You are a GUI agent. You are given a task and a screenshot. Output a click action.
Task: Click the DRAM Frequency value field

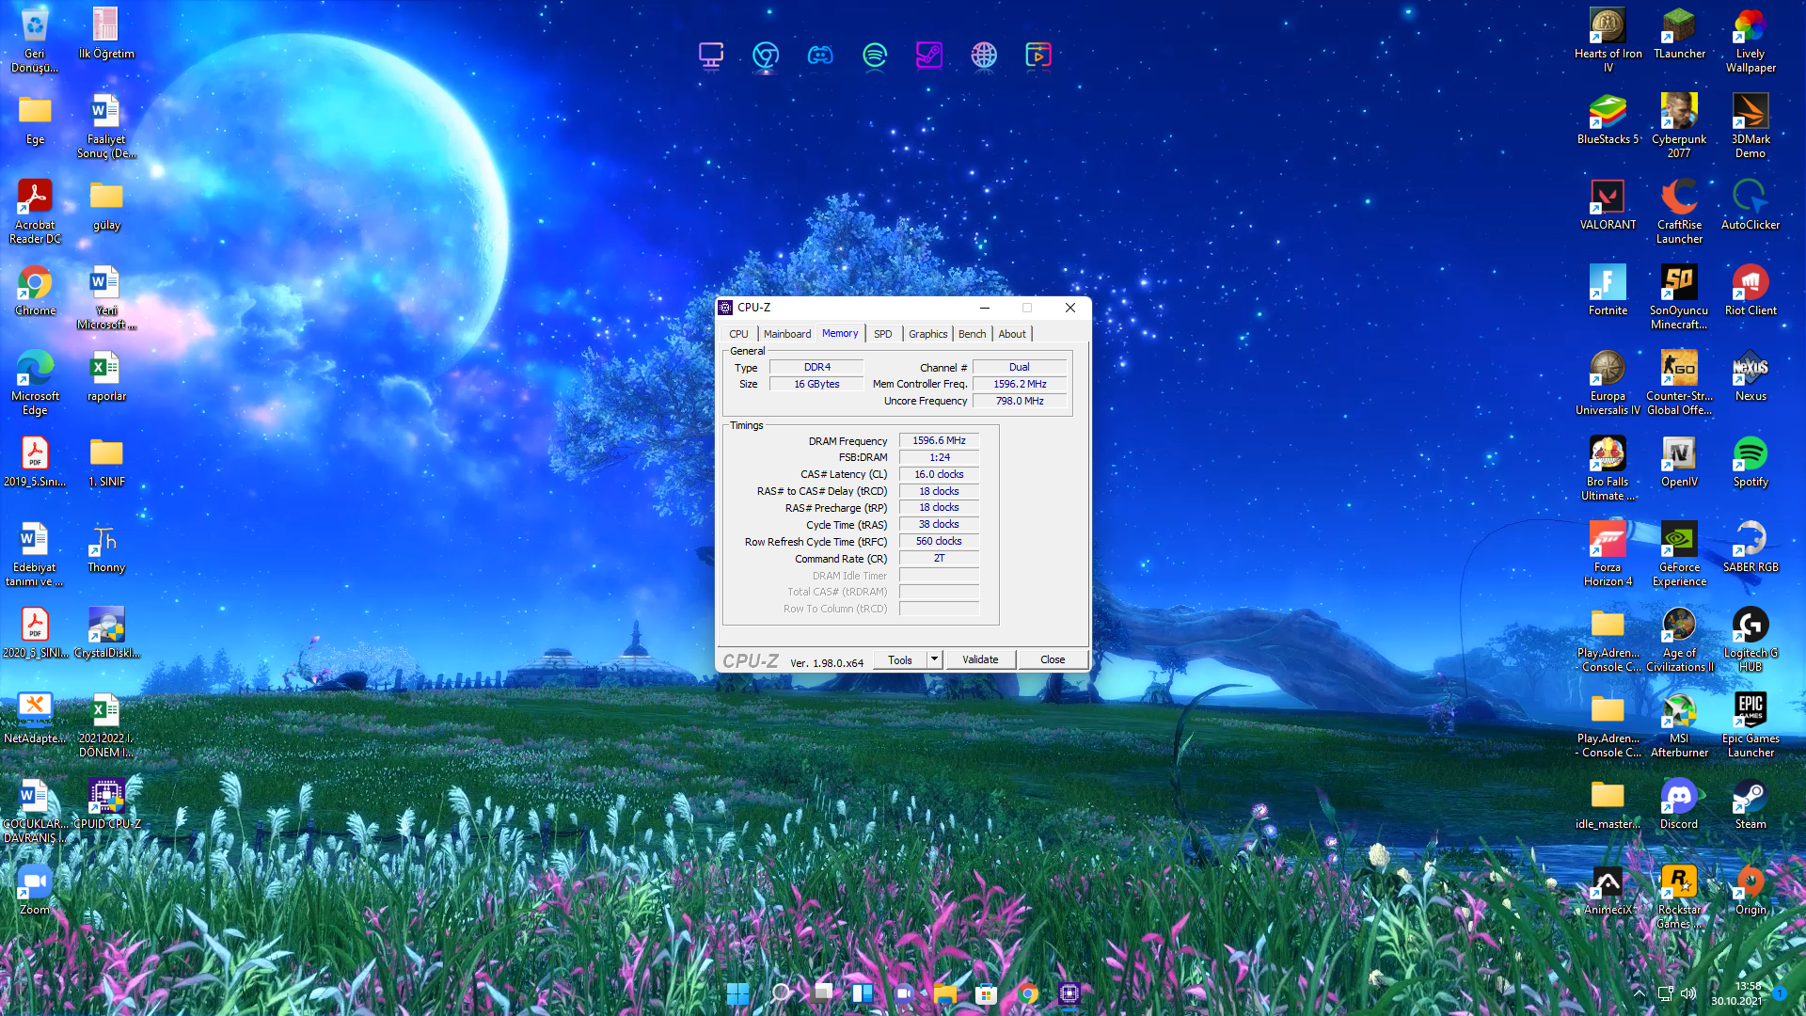[938, 440]
